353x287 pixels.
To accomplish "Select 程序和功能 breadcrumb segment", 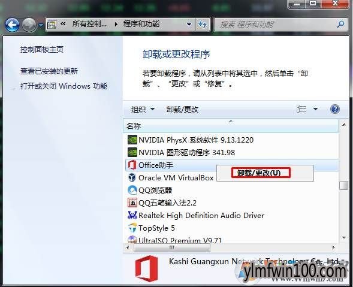I will tap(141, 24).
